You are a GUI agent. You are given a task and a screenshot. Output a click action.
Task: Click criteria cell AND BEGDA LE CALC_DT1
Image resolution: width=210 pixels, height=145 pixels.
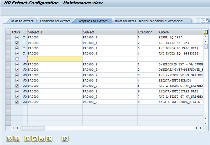tap(181, 48)
